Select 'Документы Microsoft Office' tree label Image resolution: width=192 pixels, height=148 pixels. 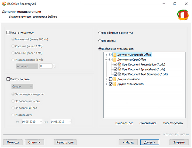(134, 55)
